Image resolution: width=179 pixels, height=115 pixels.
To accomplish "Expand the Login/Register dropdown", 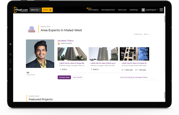I will pyautogui.click(x=152, y=10).
